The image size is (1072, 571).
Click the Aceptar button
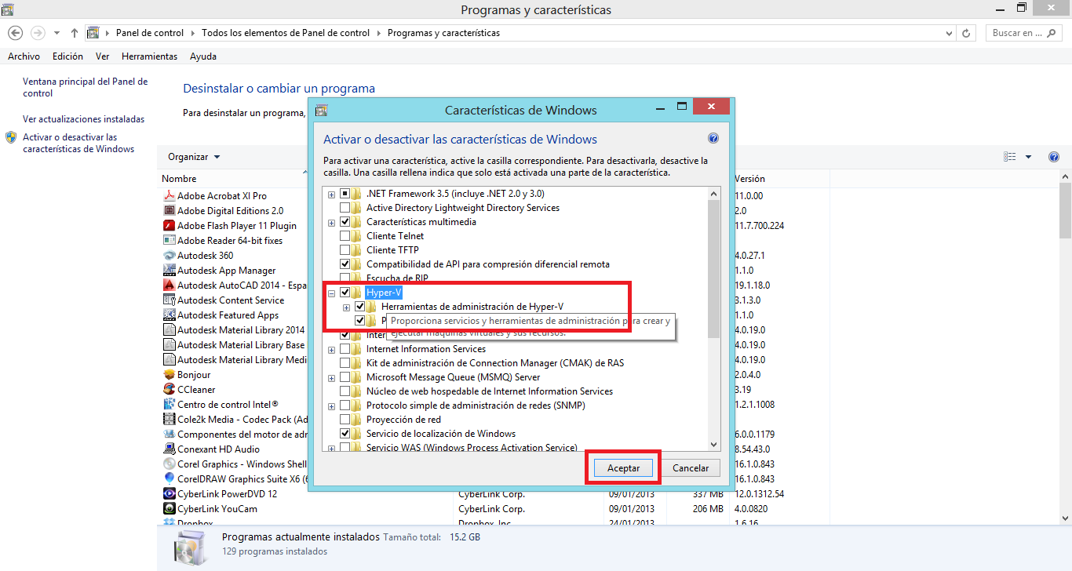623,468
